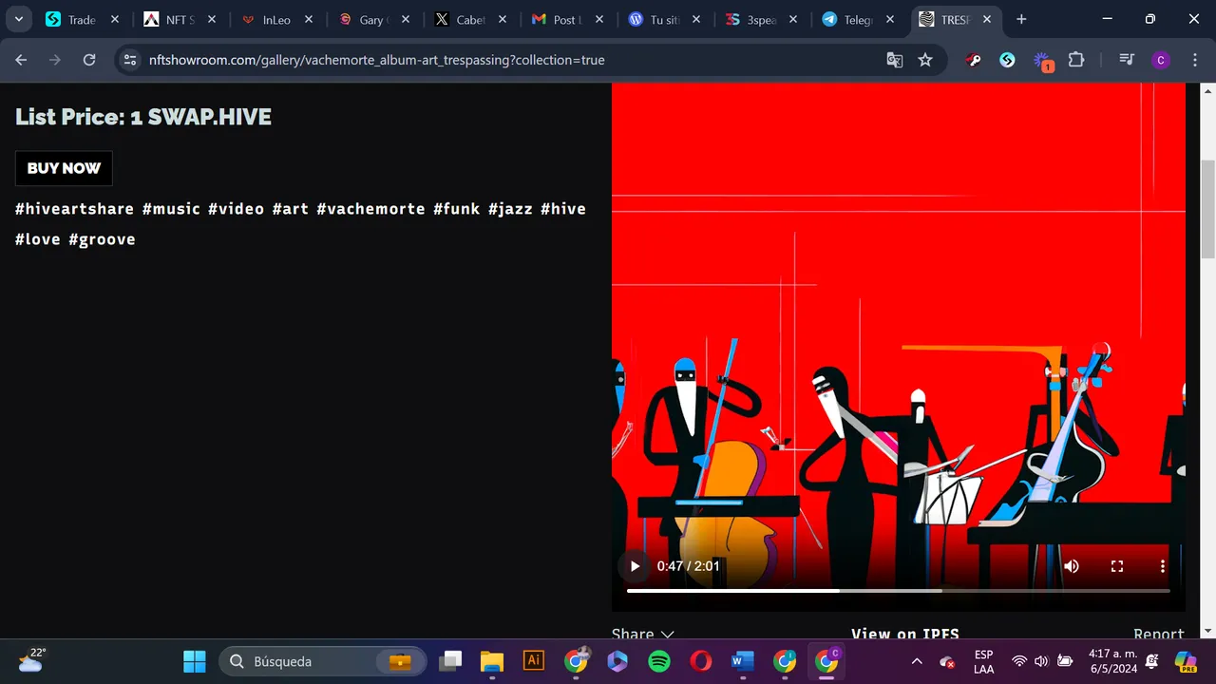Switch to the X Cabet tab
This screenshot has width=1216, height=684.
(x=469, y=19)
